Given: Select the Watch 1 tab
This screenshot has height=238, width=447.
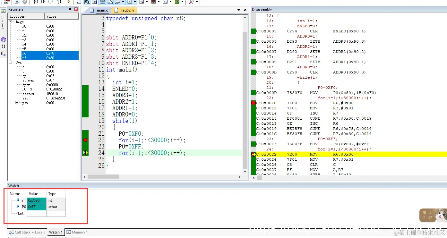Looking at the screenshot, I should 56,232.
